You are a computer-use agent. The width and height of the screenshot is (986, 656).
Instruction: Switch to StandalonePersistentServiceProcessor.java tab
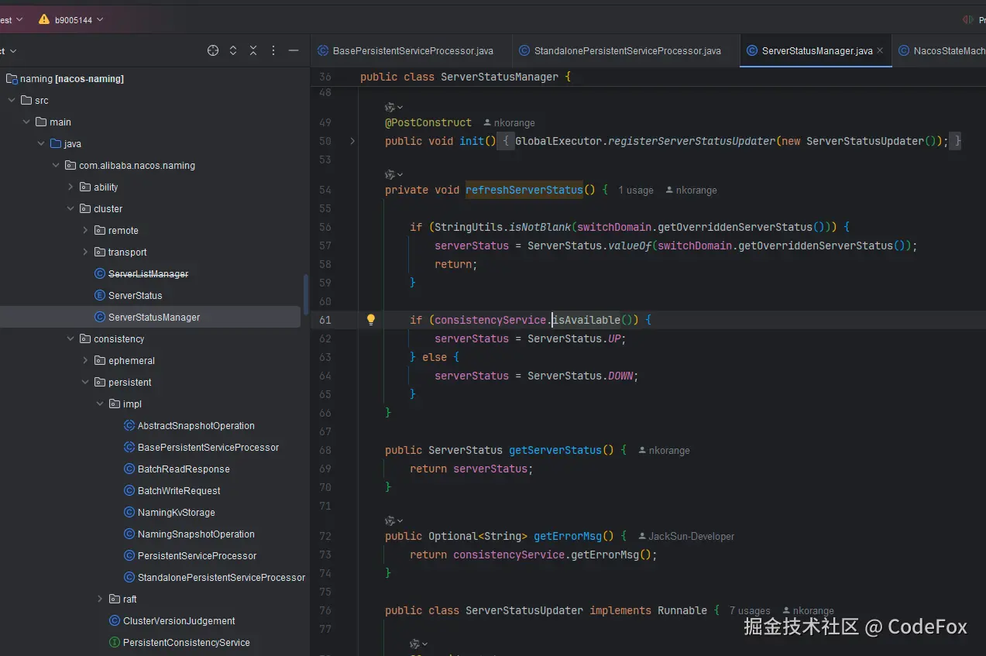point(627,51)
